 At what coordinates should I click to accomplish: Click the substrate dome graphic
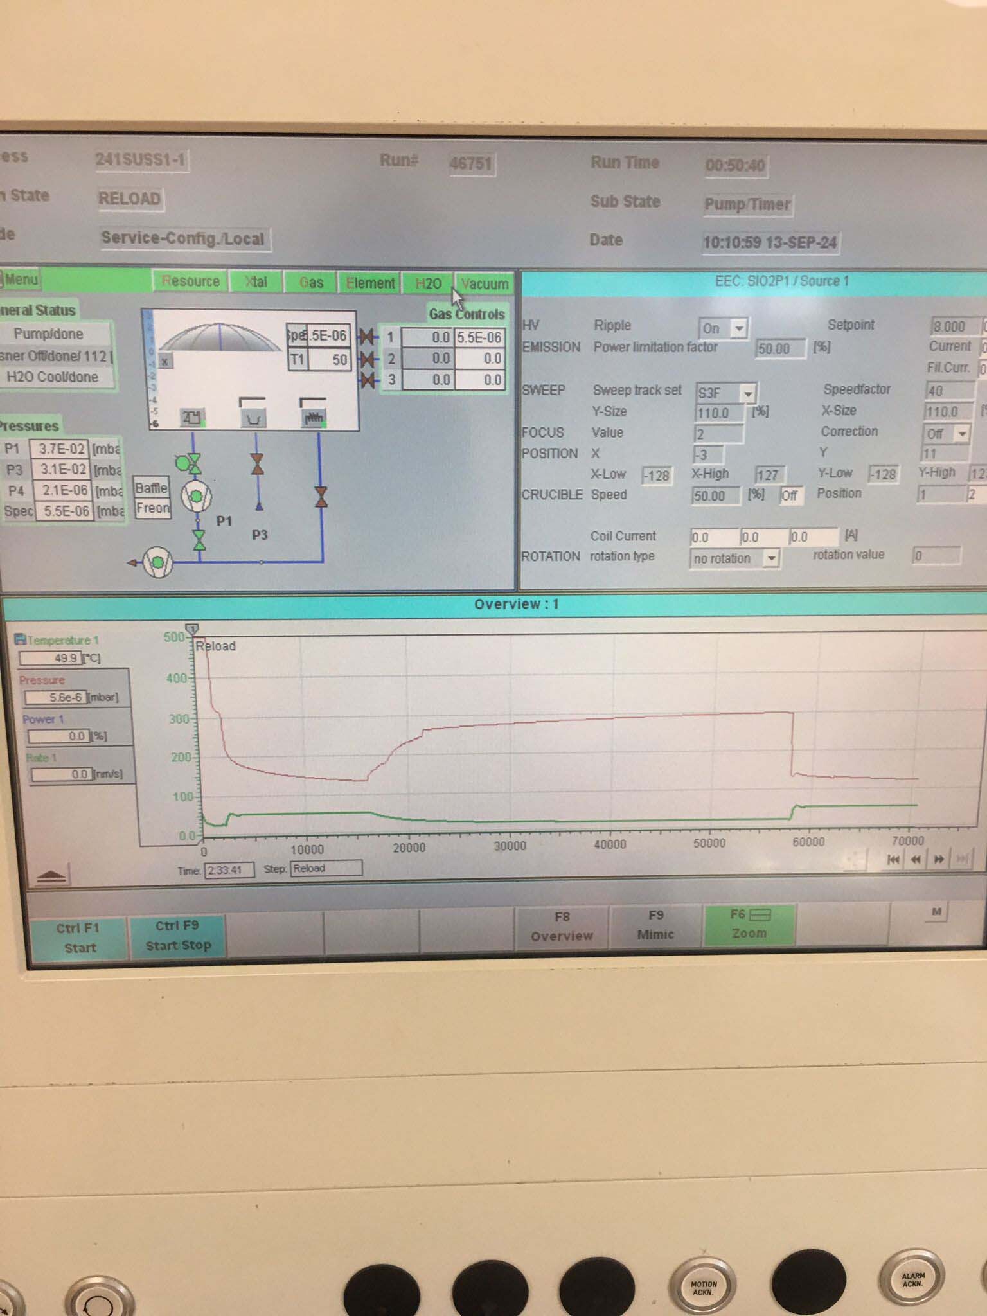(219, 337)
